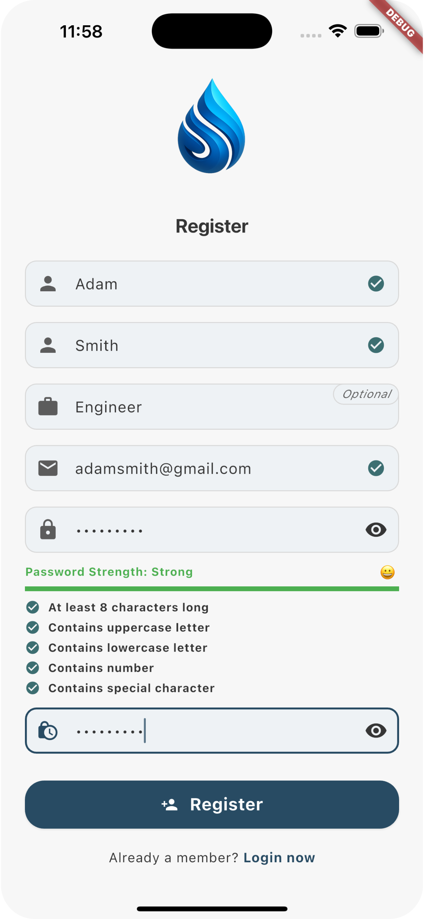Open the 'Login now' link
The width and height of the screenshot is (424, 919).
click(279, 858)
